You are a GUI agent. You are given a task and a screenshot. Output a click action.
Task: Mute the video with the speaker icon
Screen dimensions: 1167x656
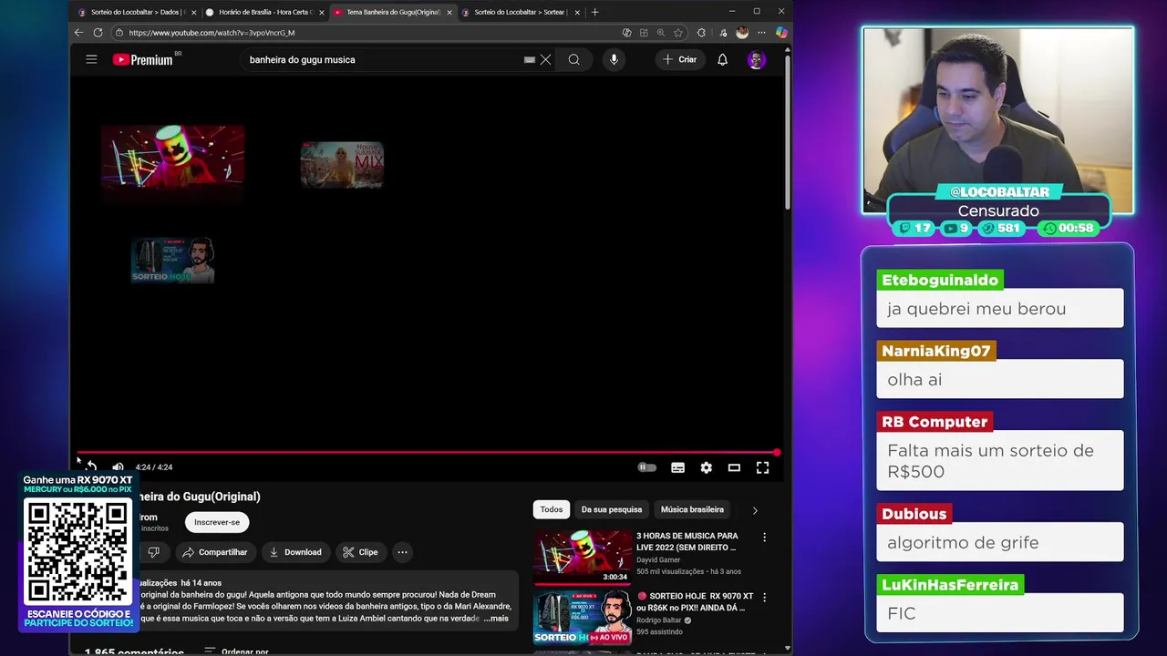click(x=118, y=466)
